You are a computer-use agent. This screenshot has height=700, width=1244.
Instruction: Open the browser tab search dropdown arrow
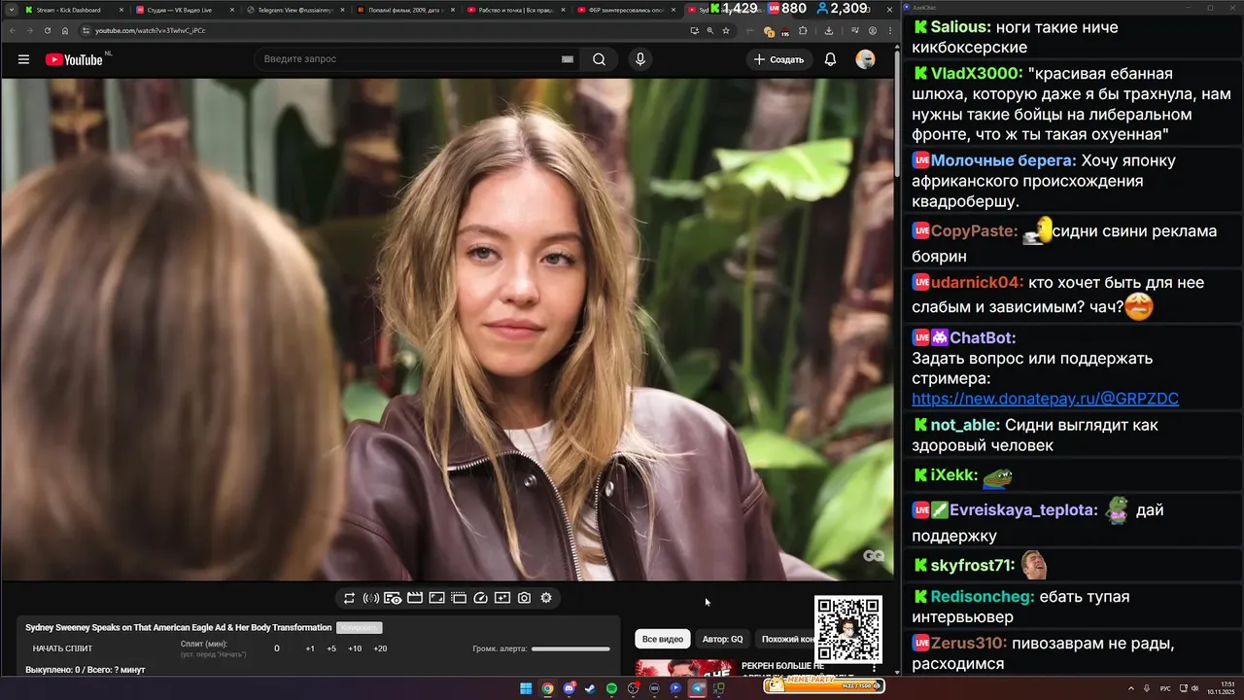pyautogui.click(x=10, y=10)
